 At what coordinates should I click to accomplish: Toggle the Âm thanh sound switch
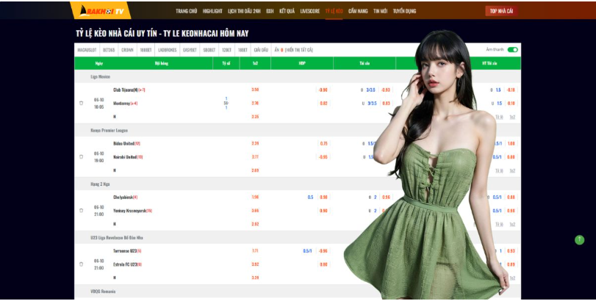click(512, 50)
